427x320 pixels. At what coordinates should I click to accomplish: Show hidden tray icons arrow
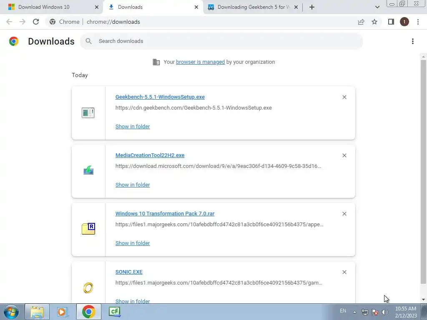[354, 312]
